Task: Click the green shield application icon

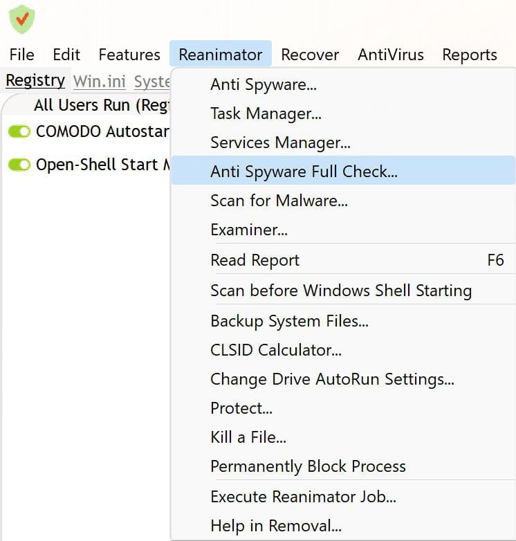Action: [22, 19]
